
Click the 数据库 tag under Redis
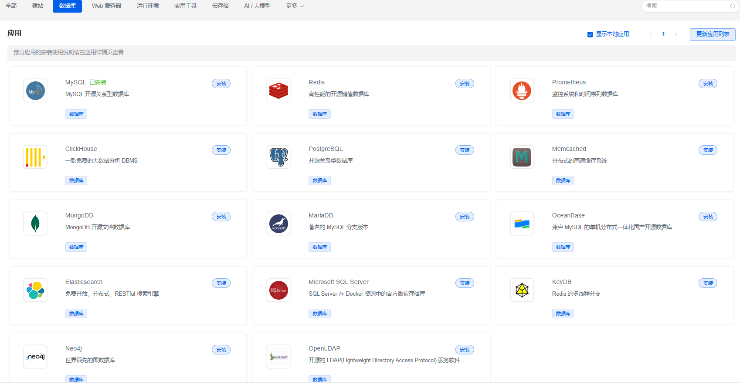(319, 114)
